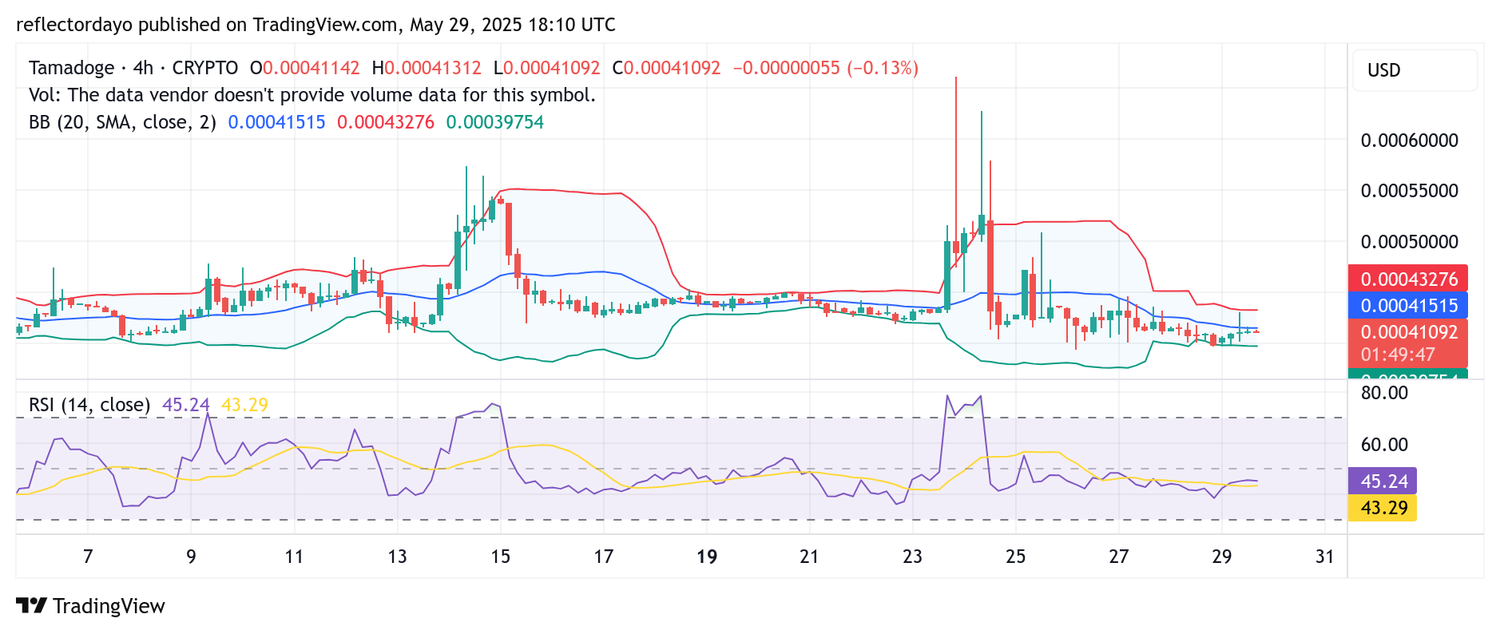Click the high price H0.00041312 value
The height and width of the screenshot is (634, 1500).
pos(427,68)
